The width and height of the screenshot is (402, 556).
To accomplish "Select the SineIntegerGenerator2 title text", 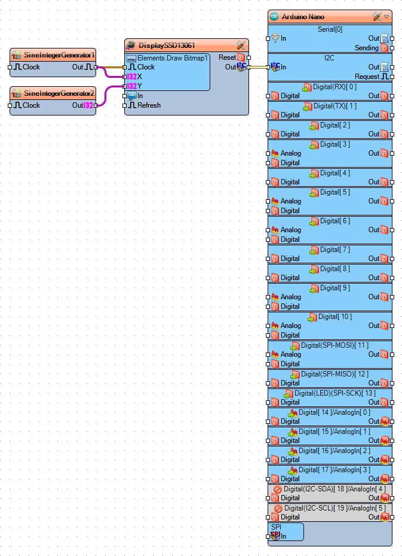I will [x=59, y=93].
